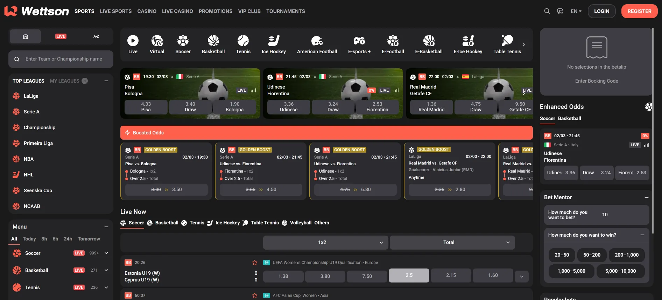The height and width of the screenshot is (300, 662).
Task: Show live events via sidebar LIVE badge
Action: [x=61, y=36]
